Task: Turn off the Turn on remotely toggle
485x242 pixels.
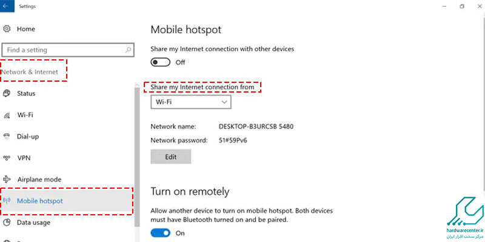Action: tap(160, 233)
